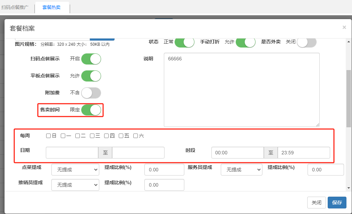Check the 三 weekday checkbox
This screenshot has width=352, height=214.
pos(92,136)
